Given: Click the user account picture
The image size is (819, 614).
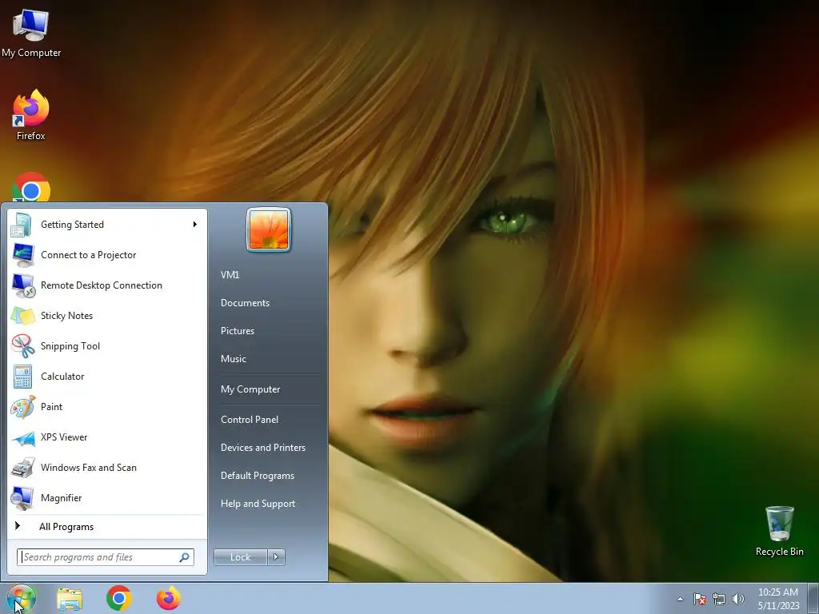Looking at the screenshot, I should coord(269,229).
